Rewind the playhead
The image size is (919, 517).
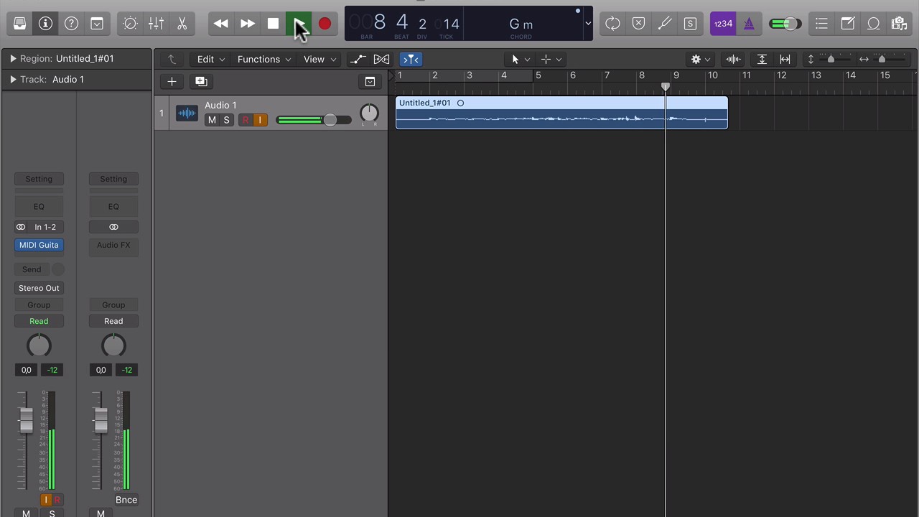click(x=221, y=24)
